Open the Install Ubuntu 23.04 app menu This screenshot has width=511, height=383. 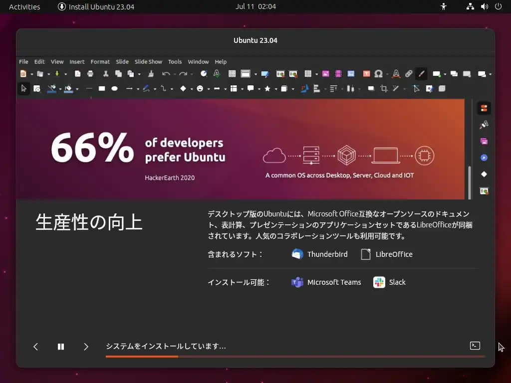pos(96,6)
